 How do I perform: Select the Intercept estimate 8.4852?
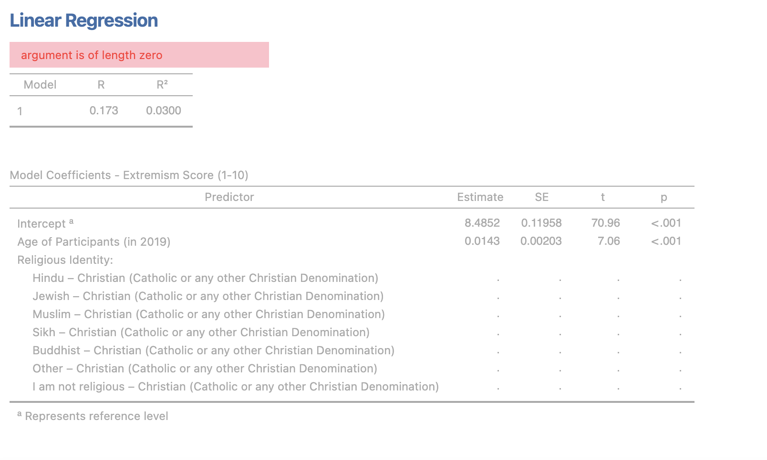[x=482, y=223]
